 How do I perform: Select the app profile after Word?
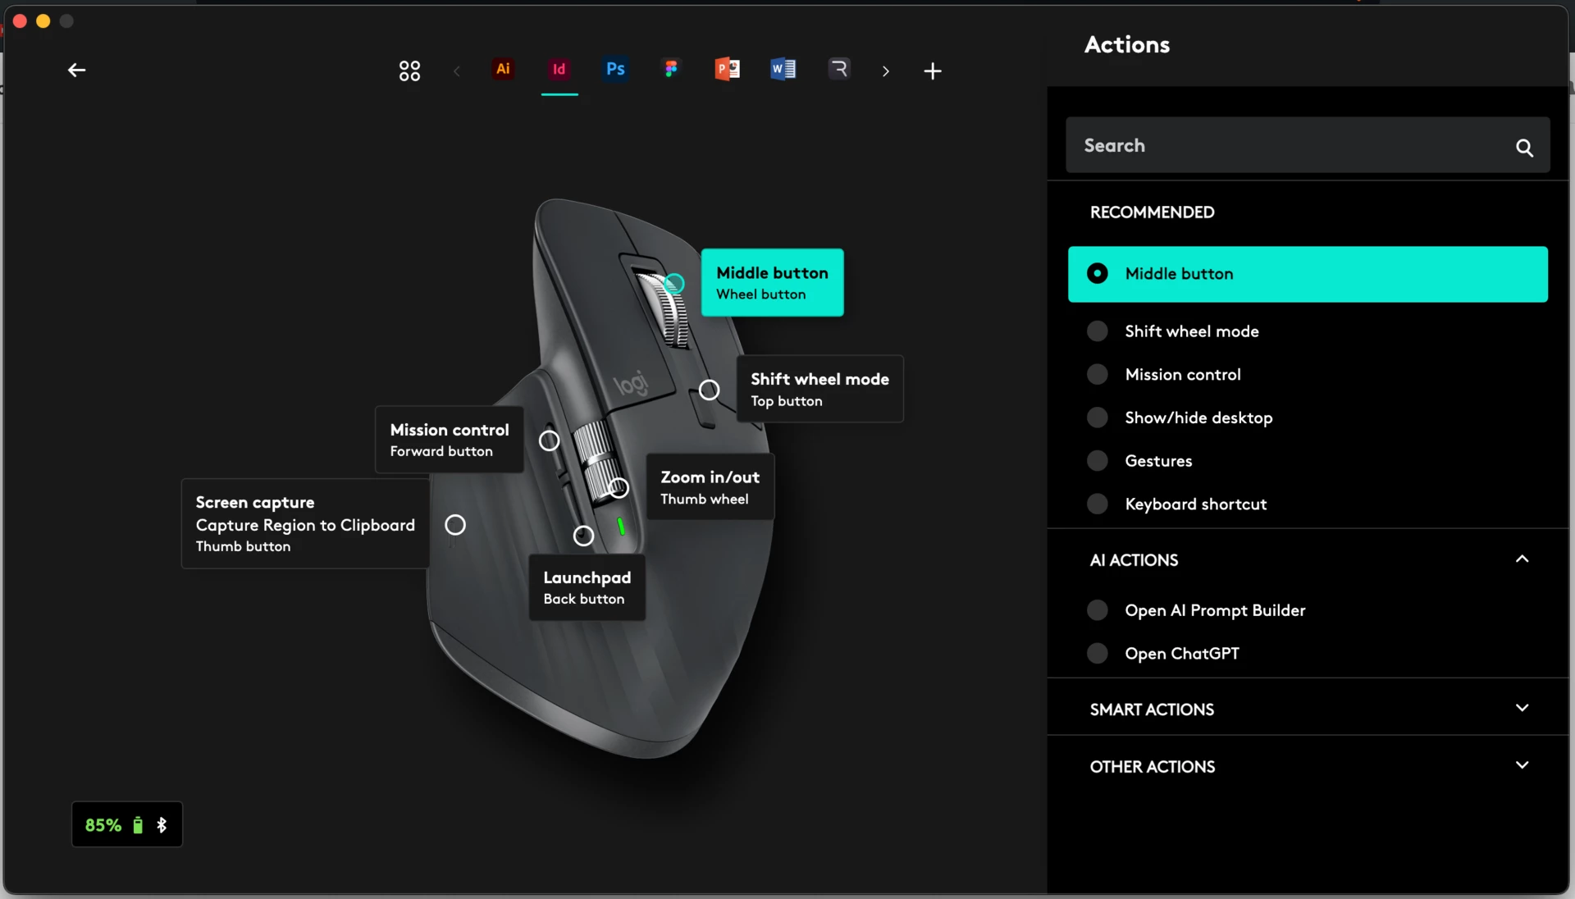pos(838,69)
